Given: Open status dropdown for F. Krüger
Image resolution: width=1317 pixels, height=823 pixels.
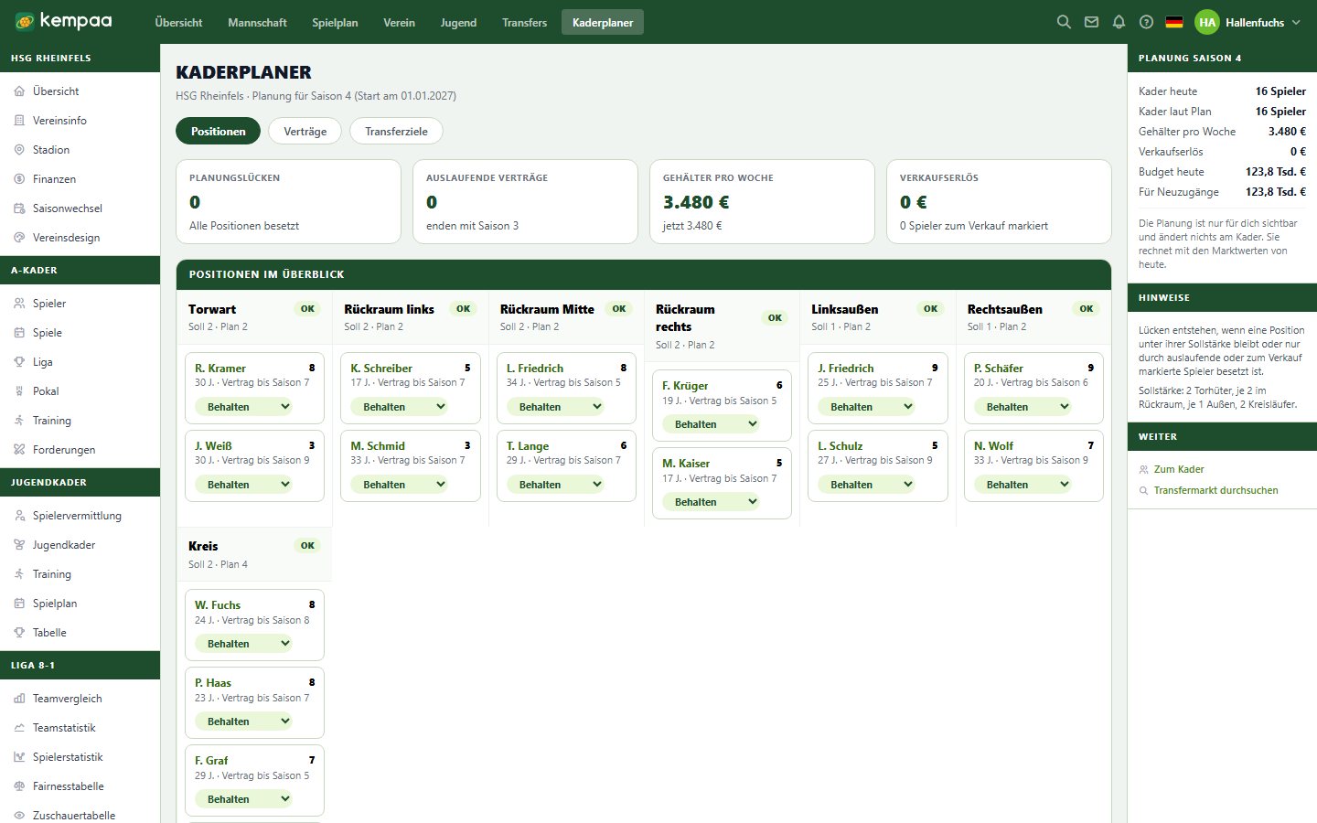Looking at the screenshot, I should (711, 424).
